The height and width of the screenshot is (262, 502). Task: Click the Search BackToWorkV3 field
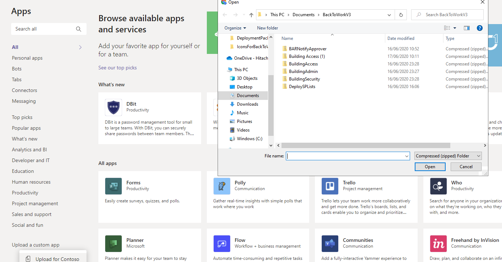(447, 15)
